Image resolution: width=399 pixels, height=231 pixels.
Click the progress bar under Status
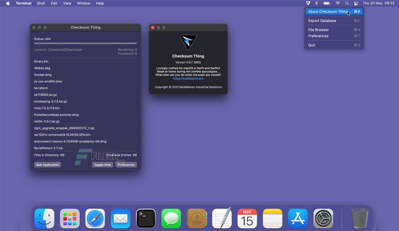point(85,43)
